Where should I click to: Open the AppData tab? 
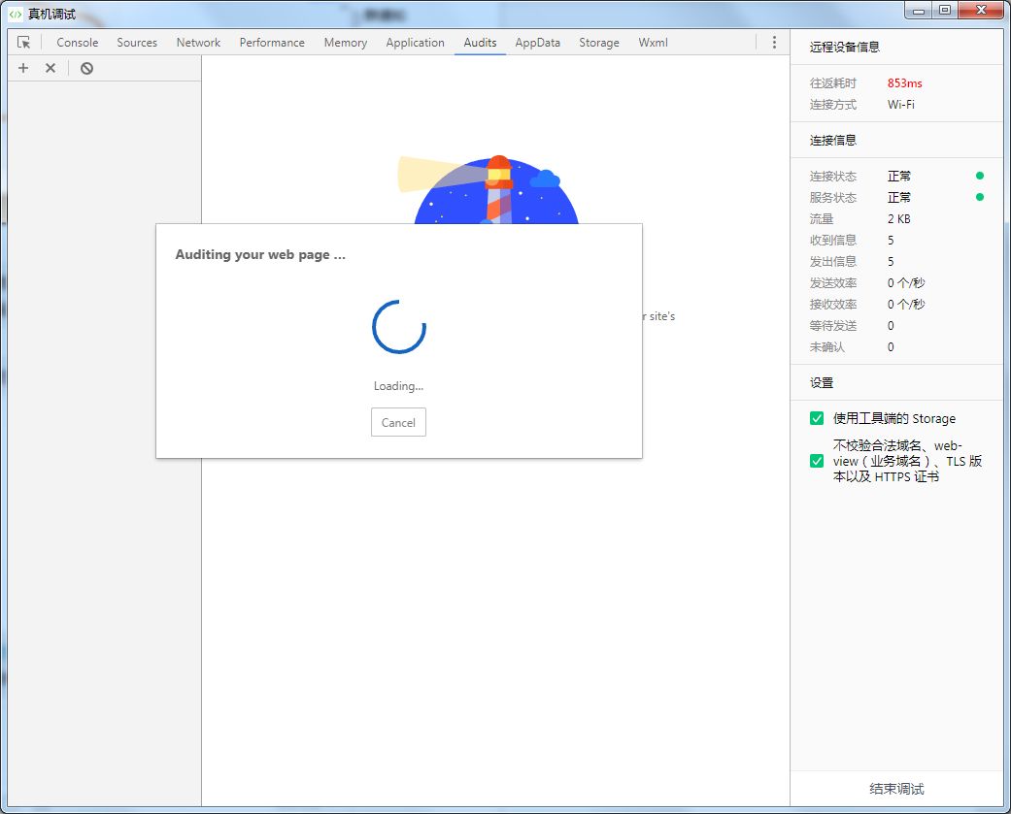tap(538, 43)
